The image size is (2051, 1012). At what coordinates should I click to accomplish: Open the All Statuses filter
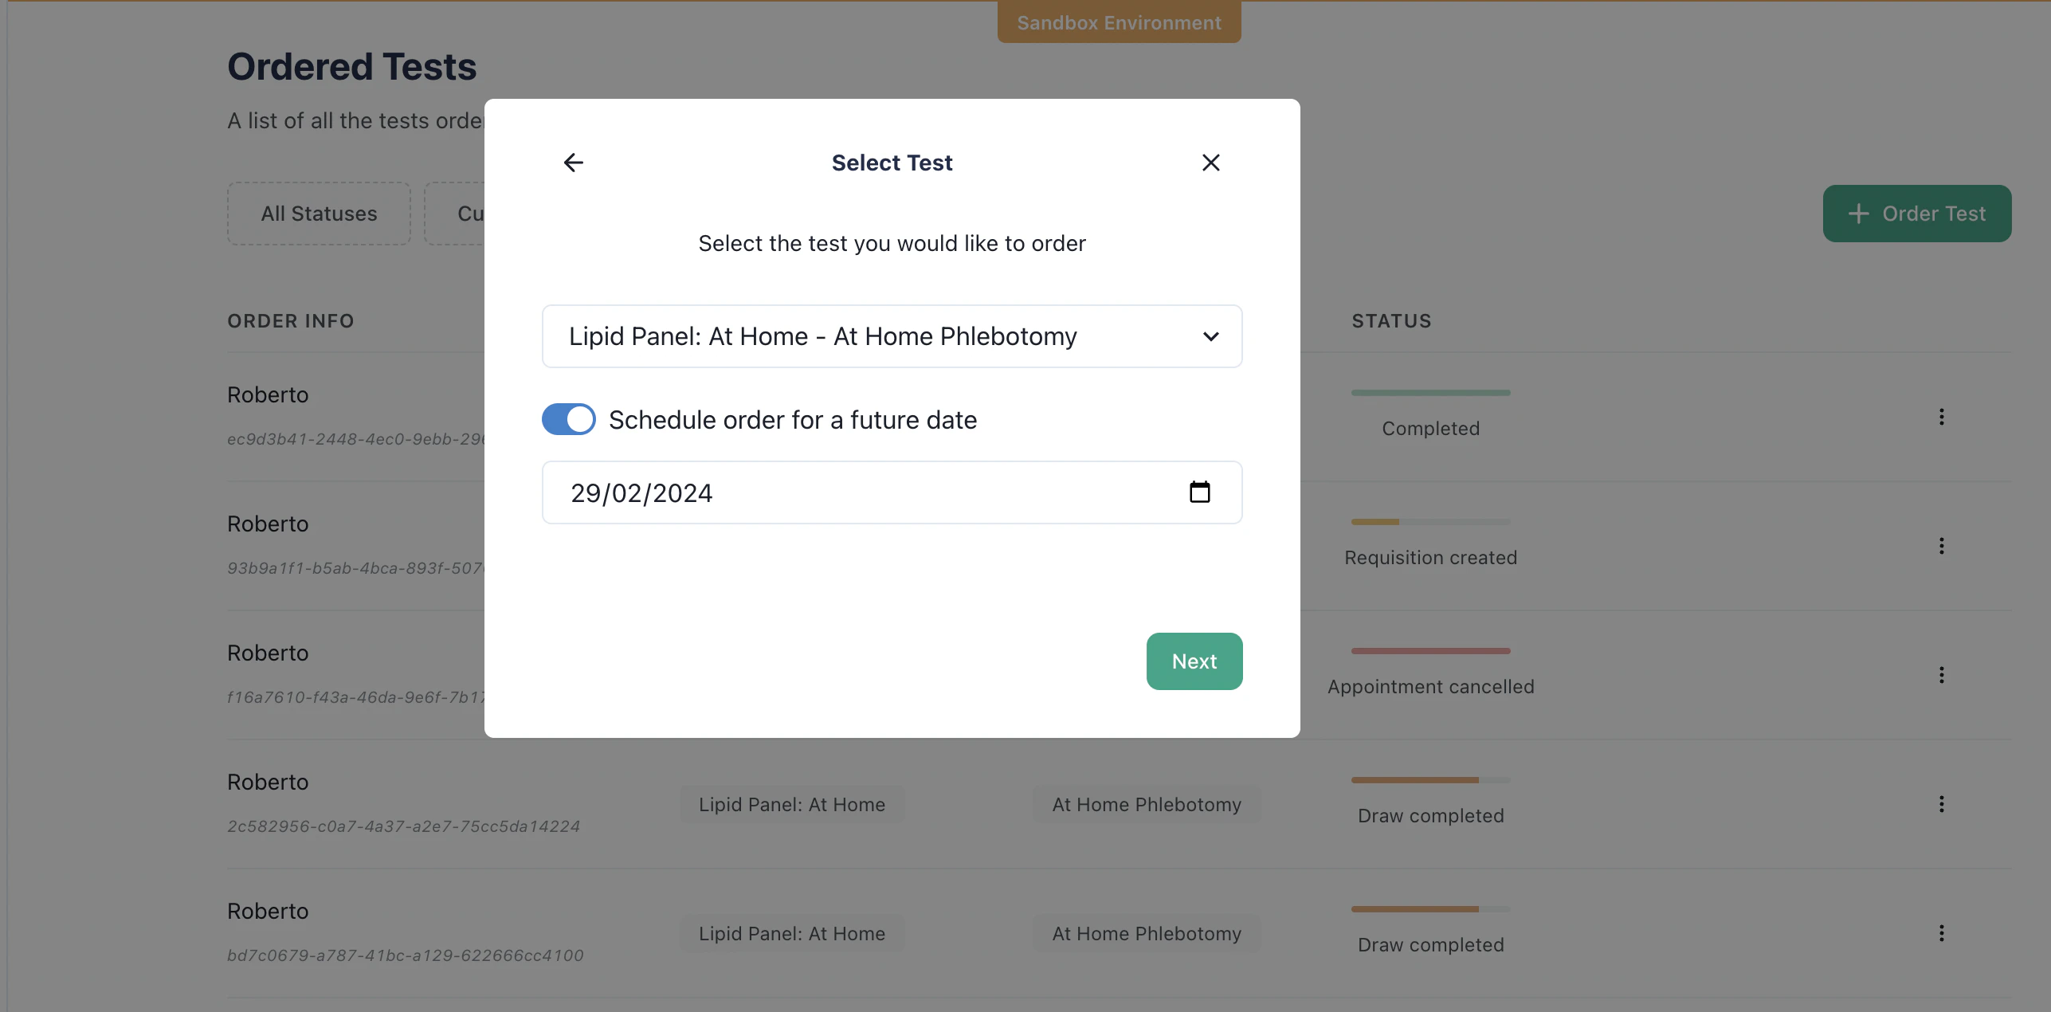pyautogui.click(x=319, y=214)
